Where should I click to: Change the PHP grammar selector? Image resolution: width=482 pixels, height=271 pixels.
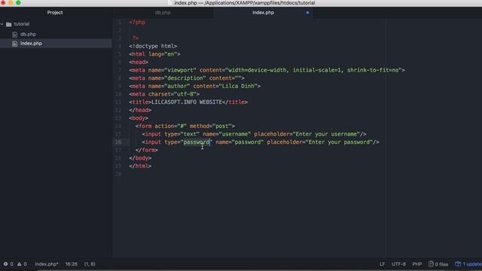point(417,264)
